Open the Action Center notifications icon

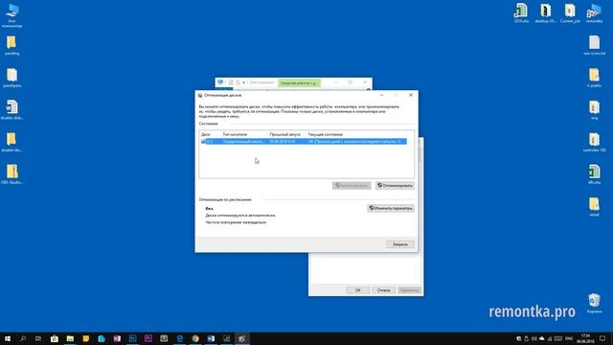(602, 338)
